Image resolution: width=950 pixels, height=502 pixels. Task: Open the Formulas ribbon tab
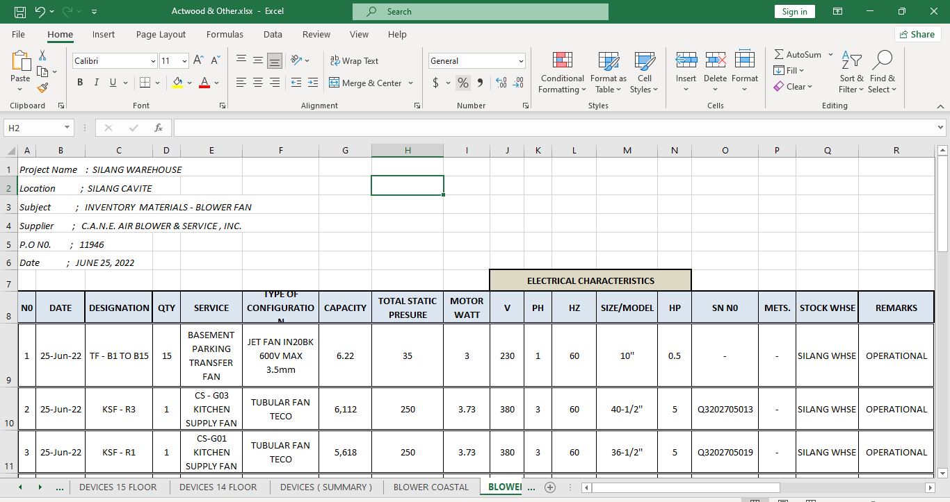click(225, 34)
